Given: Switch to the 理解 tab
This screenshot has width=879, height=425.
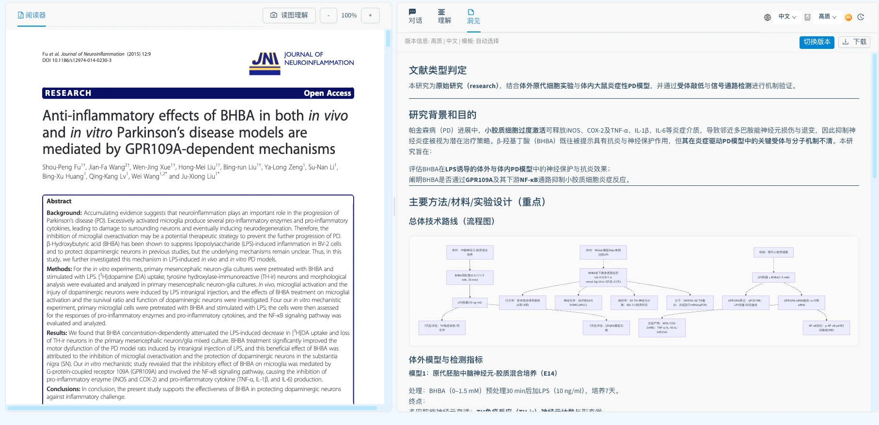Looking at the screenshot, I should click(444, 16).
